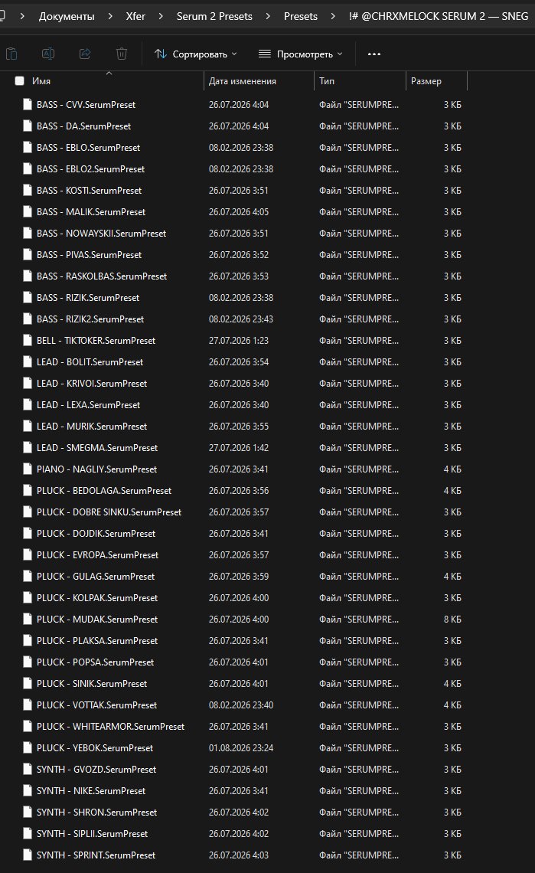Select file LEAD - KRIVOI.SerumPreset
The image size is (535, 873).
[92, 383]
